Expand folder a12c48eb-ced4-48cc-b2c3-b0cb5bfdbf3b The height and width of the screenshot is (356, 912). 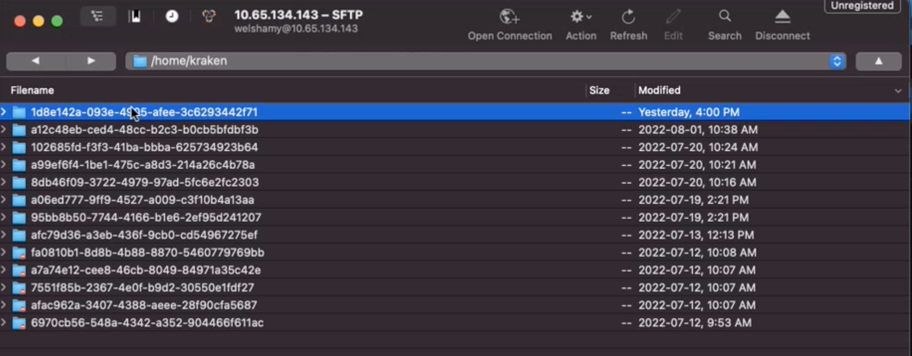coord(4,129)
